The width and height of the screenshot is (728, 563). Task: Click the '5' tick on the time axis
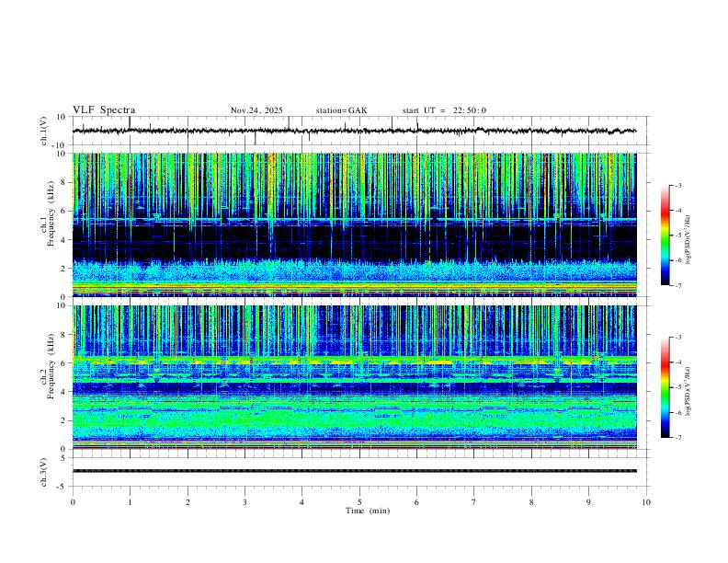(x=359, y=502)
